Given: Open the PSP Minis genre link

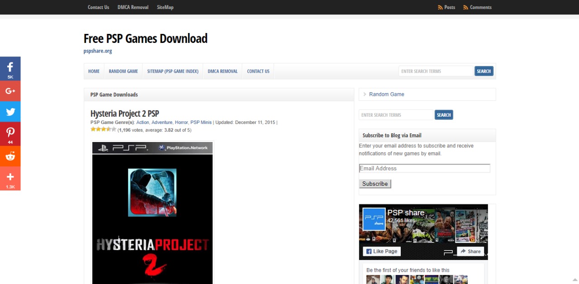Looking at the screenshot, I should 201,123.
